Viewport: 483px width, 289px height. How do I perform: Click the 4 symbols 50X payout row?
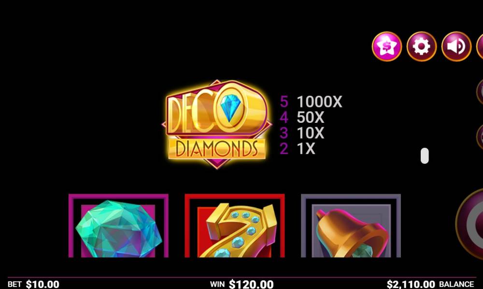click(x=302, y=118)
